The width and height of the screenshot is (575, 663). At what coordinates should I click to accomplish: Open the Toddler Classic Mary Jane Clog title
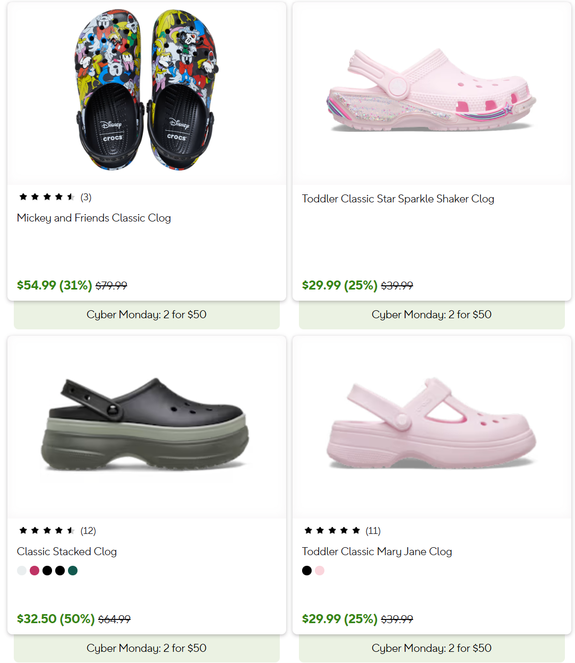point(376,551)
